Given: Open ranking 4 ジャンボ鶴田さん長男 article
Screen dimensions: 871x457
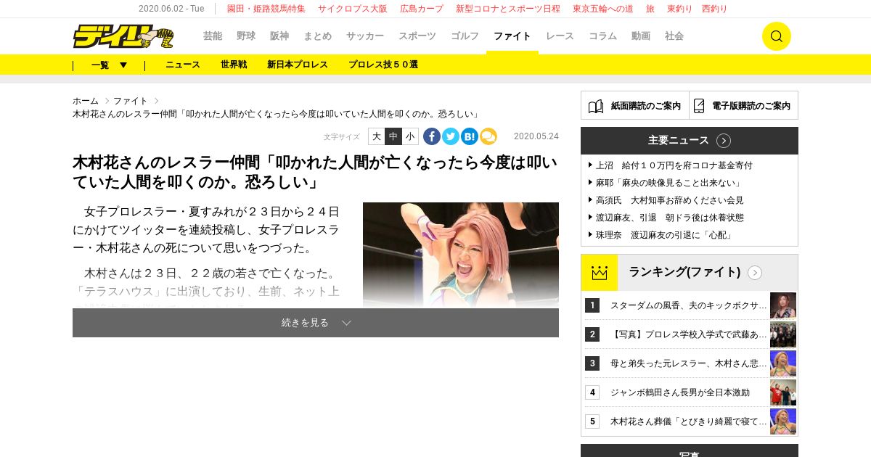Looking at the screenshot, I should click(x=680, y=392).
